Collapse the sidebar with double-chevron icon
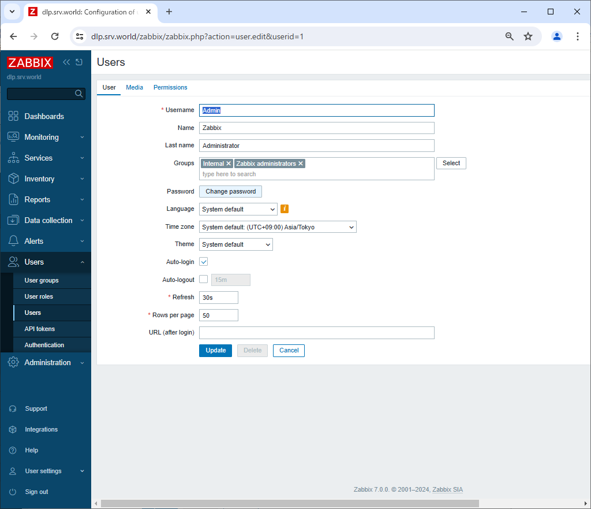 66,62
